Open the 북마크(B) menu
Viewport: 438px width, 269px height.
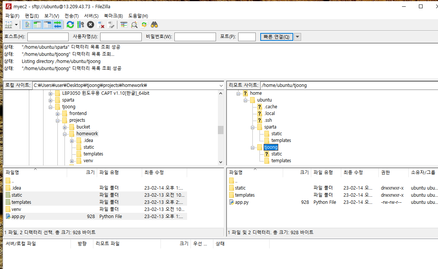(x=113, y=16)
